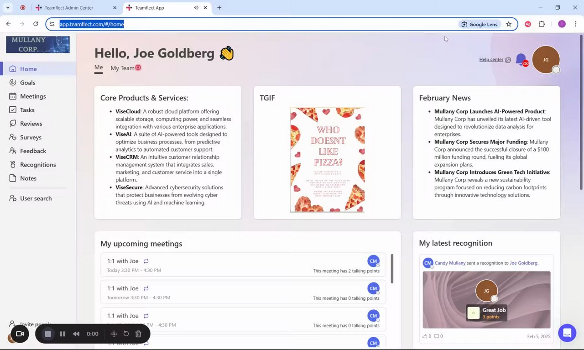This screenshot has height=350, width=584.
Task: Click 'This meeting has 2 talking points'
Action: (346, 271)
